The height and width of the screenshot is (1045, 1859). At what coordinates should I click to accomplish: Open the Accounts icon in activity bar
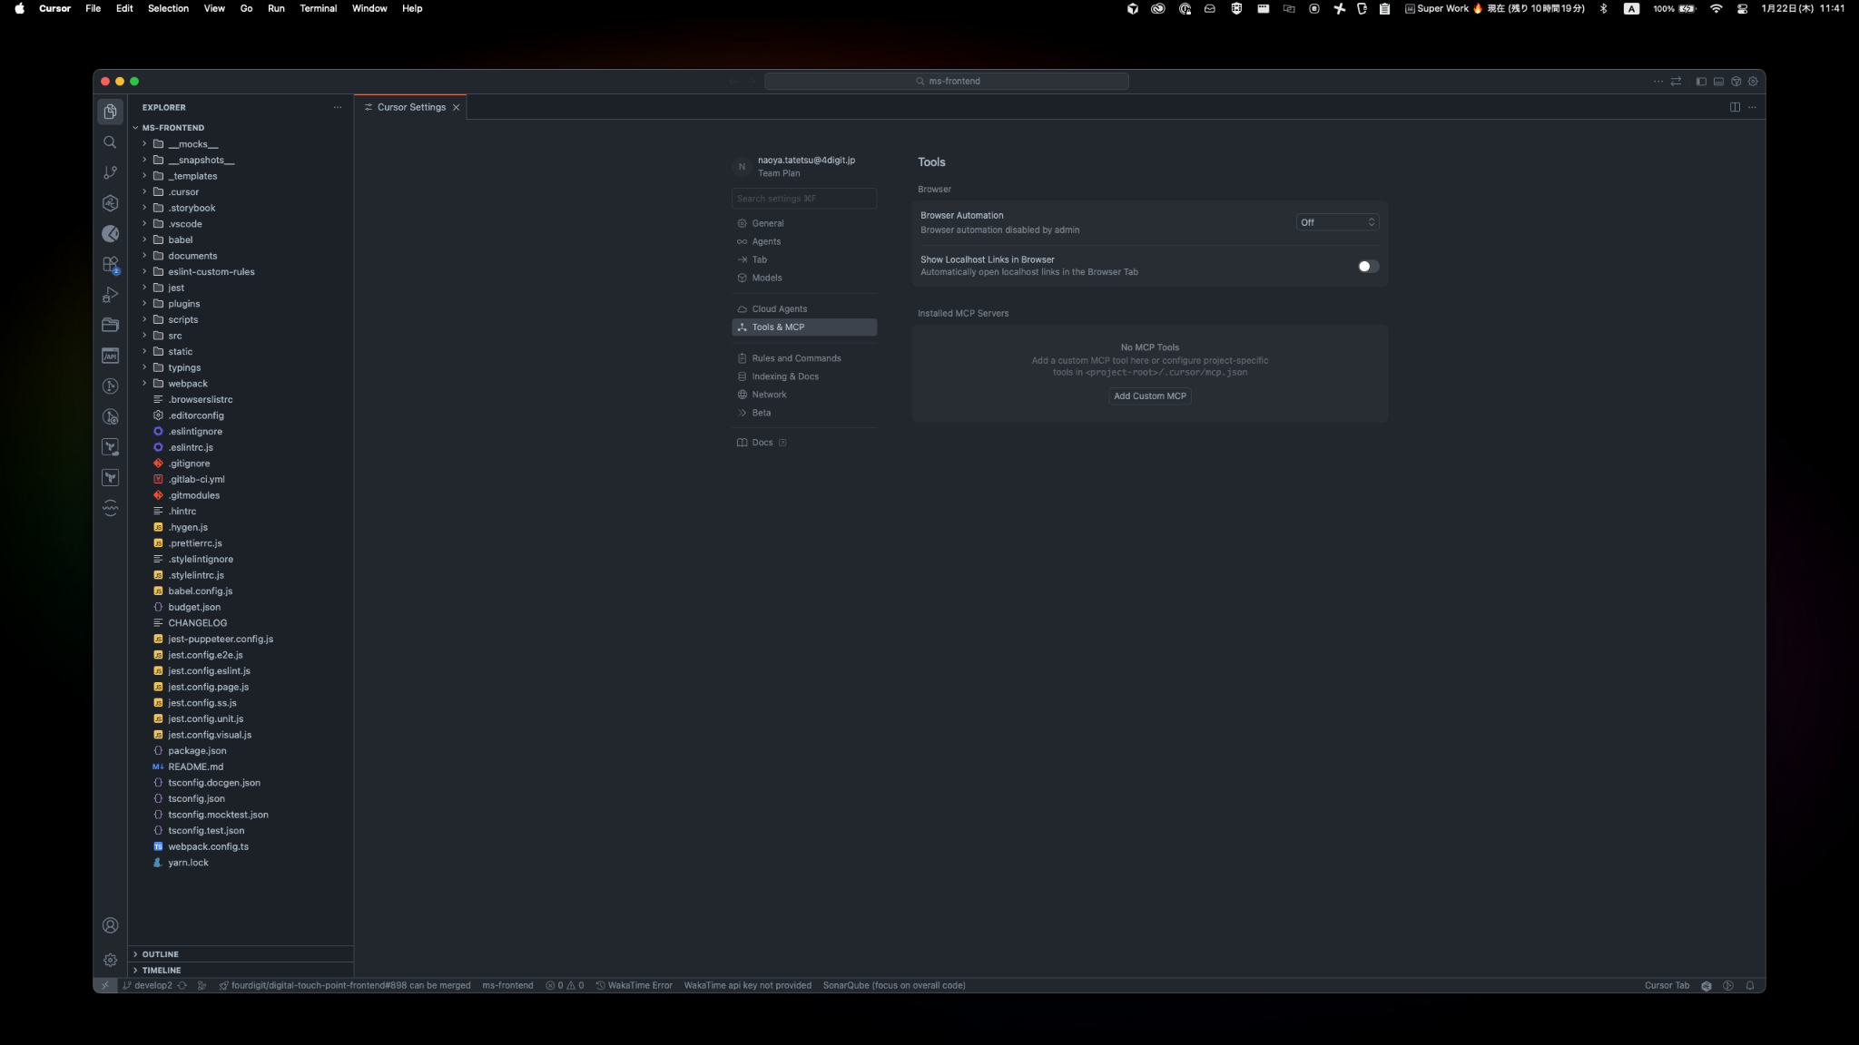[x=110, y=925]
